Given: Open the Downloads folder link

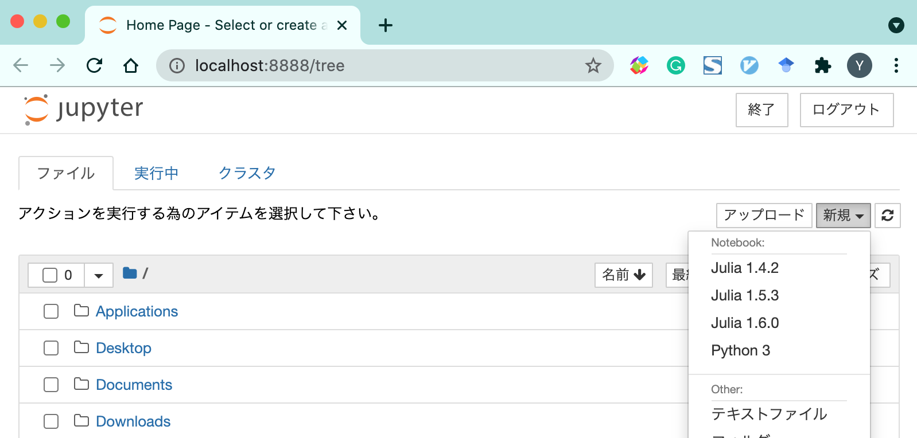Looking at the screenshot, I should click(133, 421).
